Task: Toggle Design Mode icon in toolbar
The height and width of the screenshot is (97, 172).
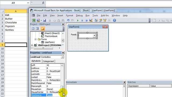Action: pyautogui.click(x=91, y=20)
